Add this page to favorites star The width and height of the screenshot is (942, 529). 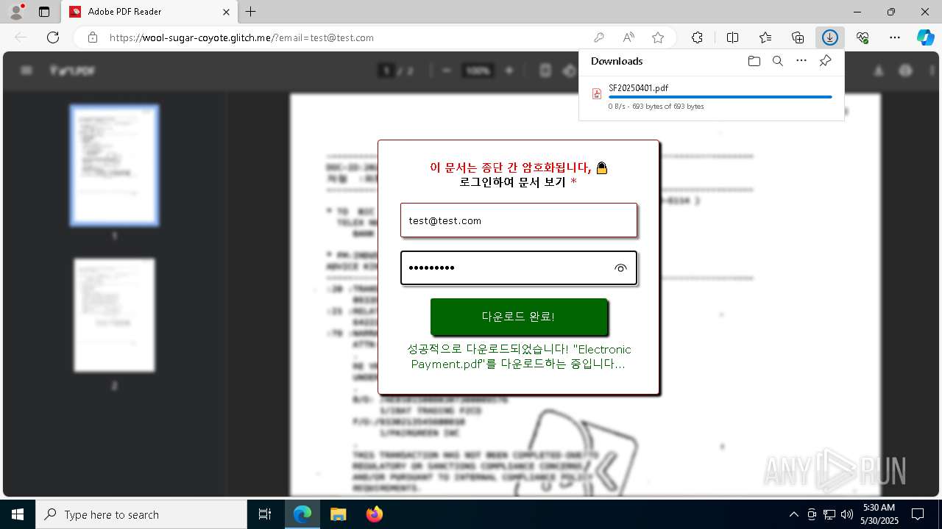pos(658,37)
